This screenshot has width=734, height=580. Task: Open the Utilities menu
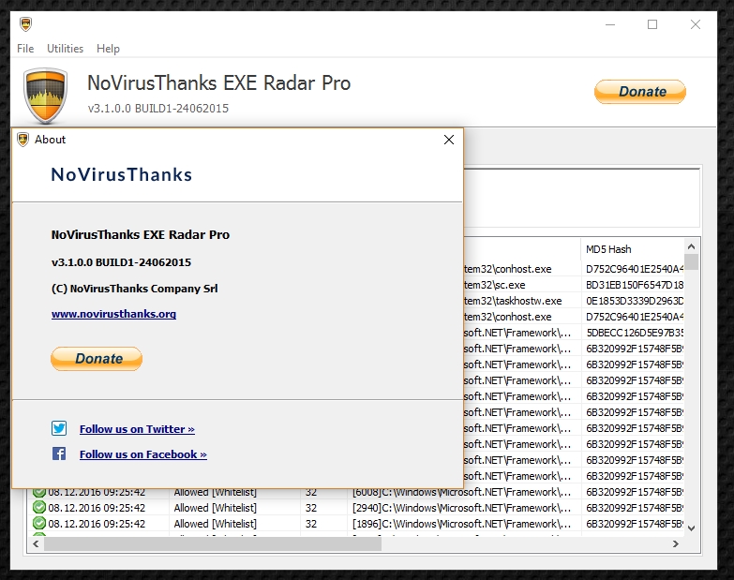(65, 49)
